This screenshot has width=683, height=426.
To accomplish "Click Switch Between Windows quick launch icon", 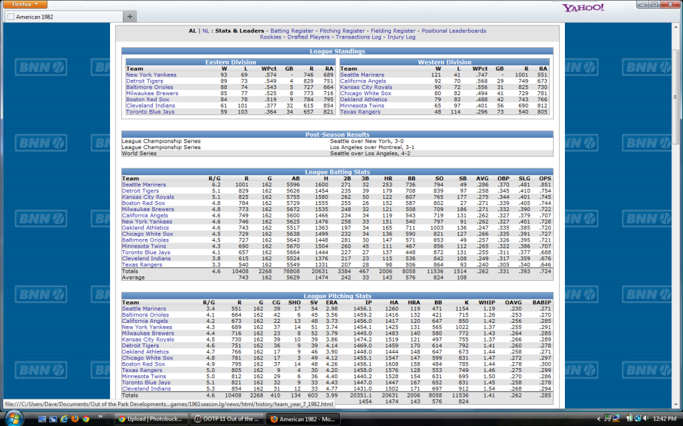I will click(x=53, y=419).
